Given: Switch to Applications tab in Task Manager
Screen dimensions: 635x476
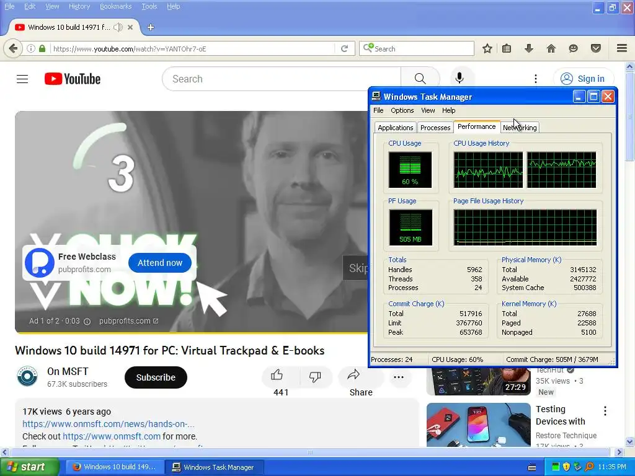Looking at the screenshot, I should coord(395,128).
